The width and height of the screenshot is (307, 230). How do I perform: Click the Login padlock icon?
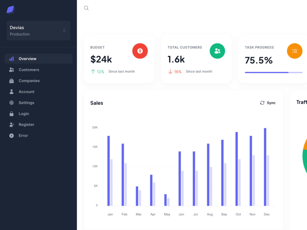(12, 114)
